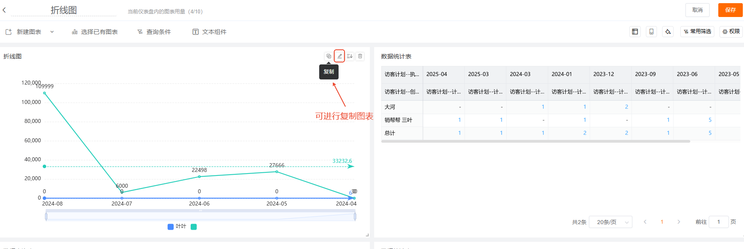Open the paint bucket theme icon
Image resolution: width=744 pixels, height=249 pixels.
pyautogui.click(x=668, y=32)
